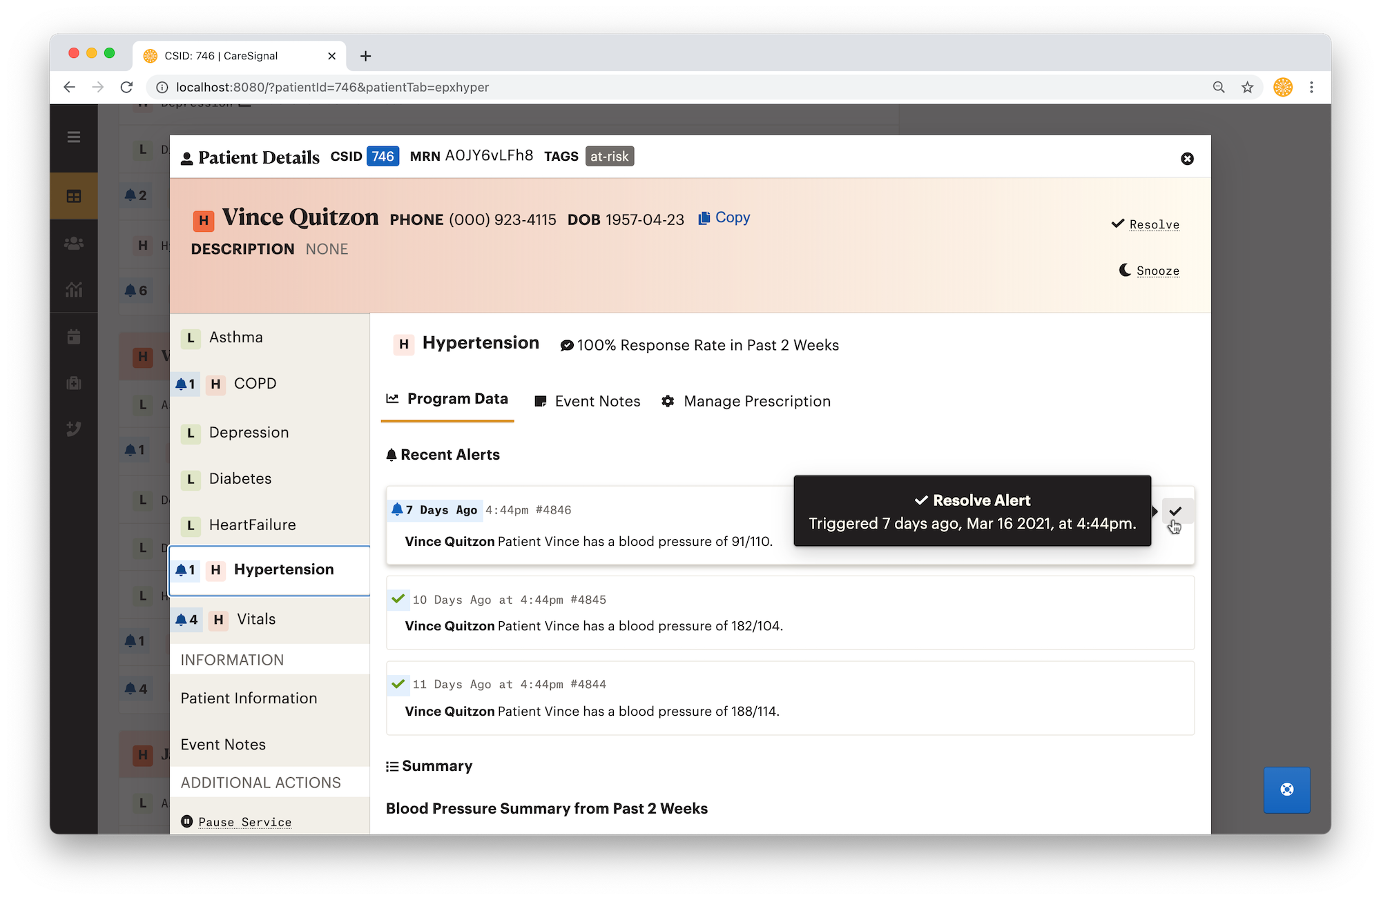This screenshot has height=900, width=1381.
Task: Close the CareSignal browser tab
Action: pyautogui.click(x=332, y=56)
